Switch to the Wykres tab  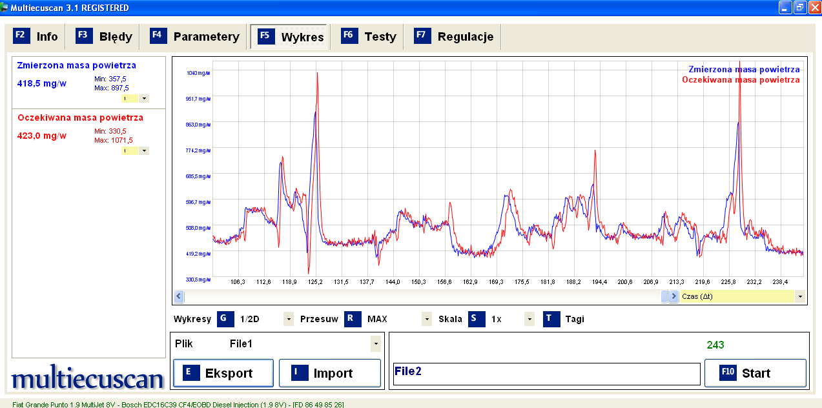pos(291,37)
